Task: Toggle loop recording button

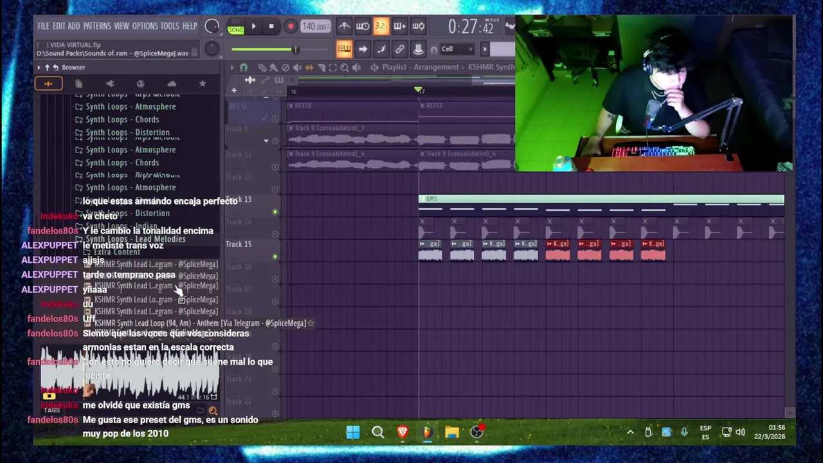Action: [x=419, y=26]
